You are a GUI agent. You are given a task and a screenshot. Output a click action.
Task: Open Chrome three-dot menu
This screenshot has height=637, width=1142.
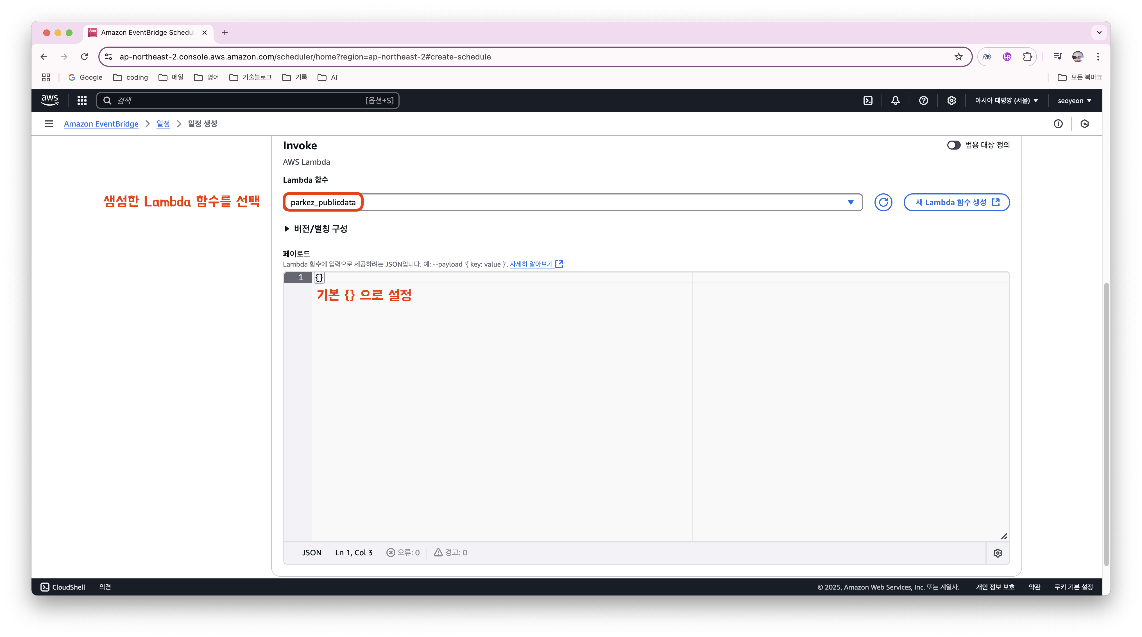(1098, 57)
